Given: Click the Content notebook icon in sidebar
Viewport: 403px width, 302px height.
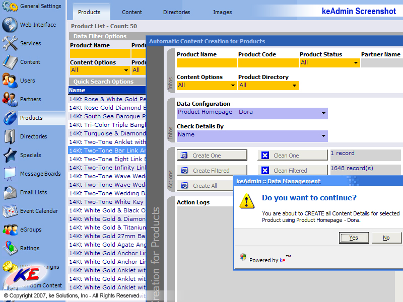Looking at the screenshot, I should click(10, 62).
